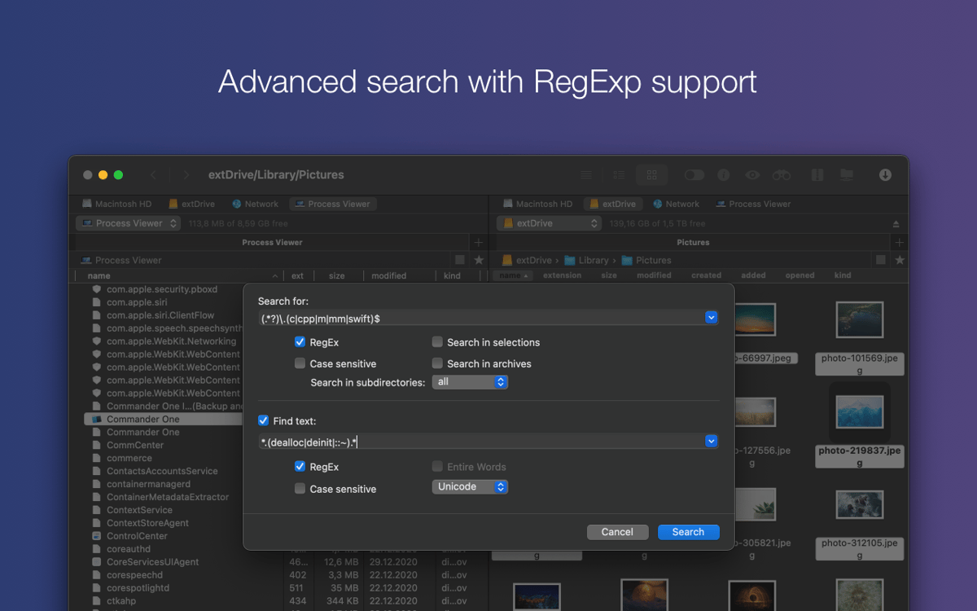Enable Case sensitive for the search pattern
The height and width of the screenshot is (611, 977).
tap(300, 363)
